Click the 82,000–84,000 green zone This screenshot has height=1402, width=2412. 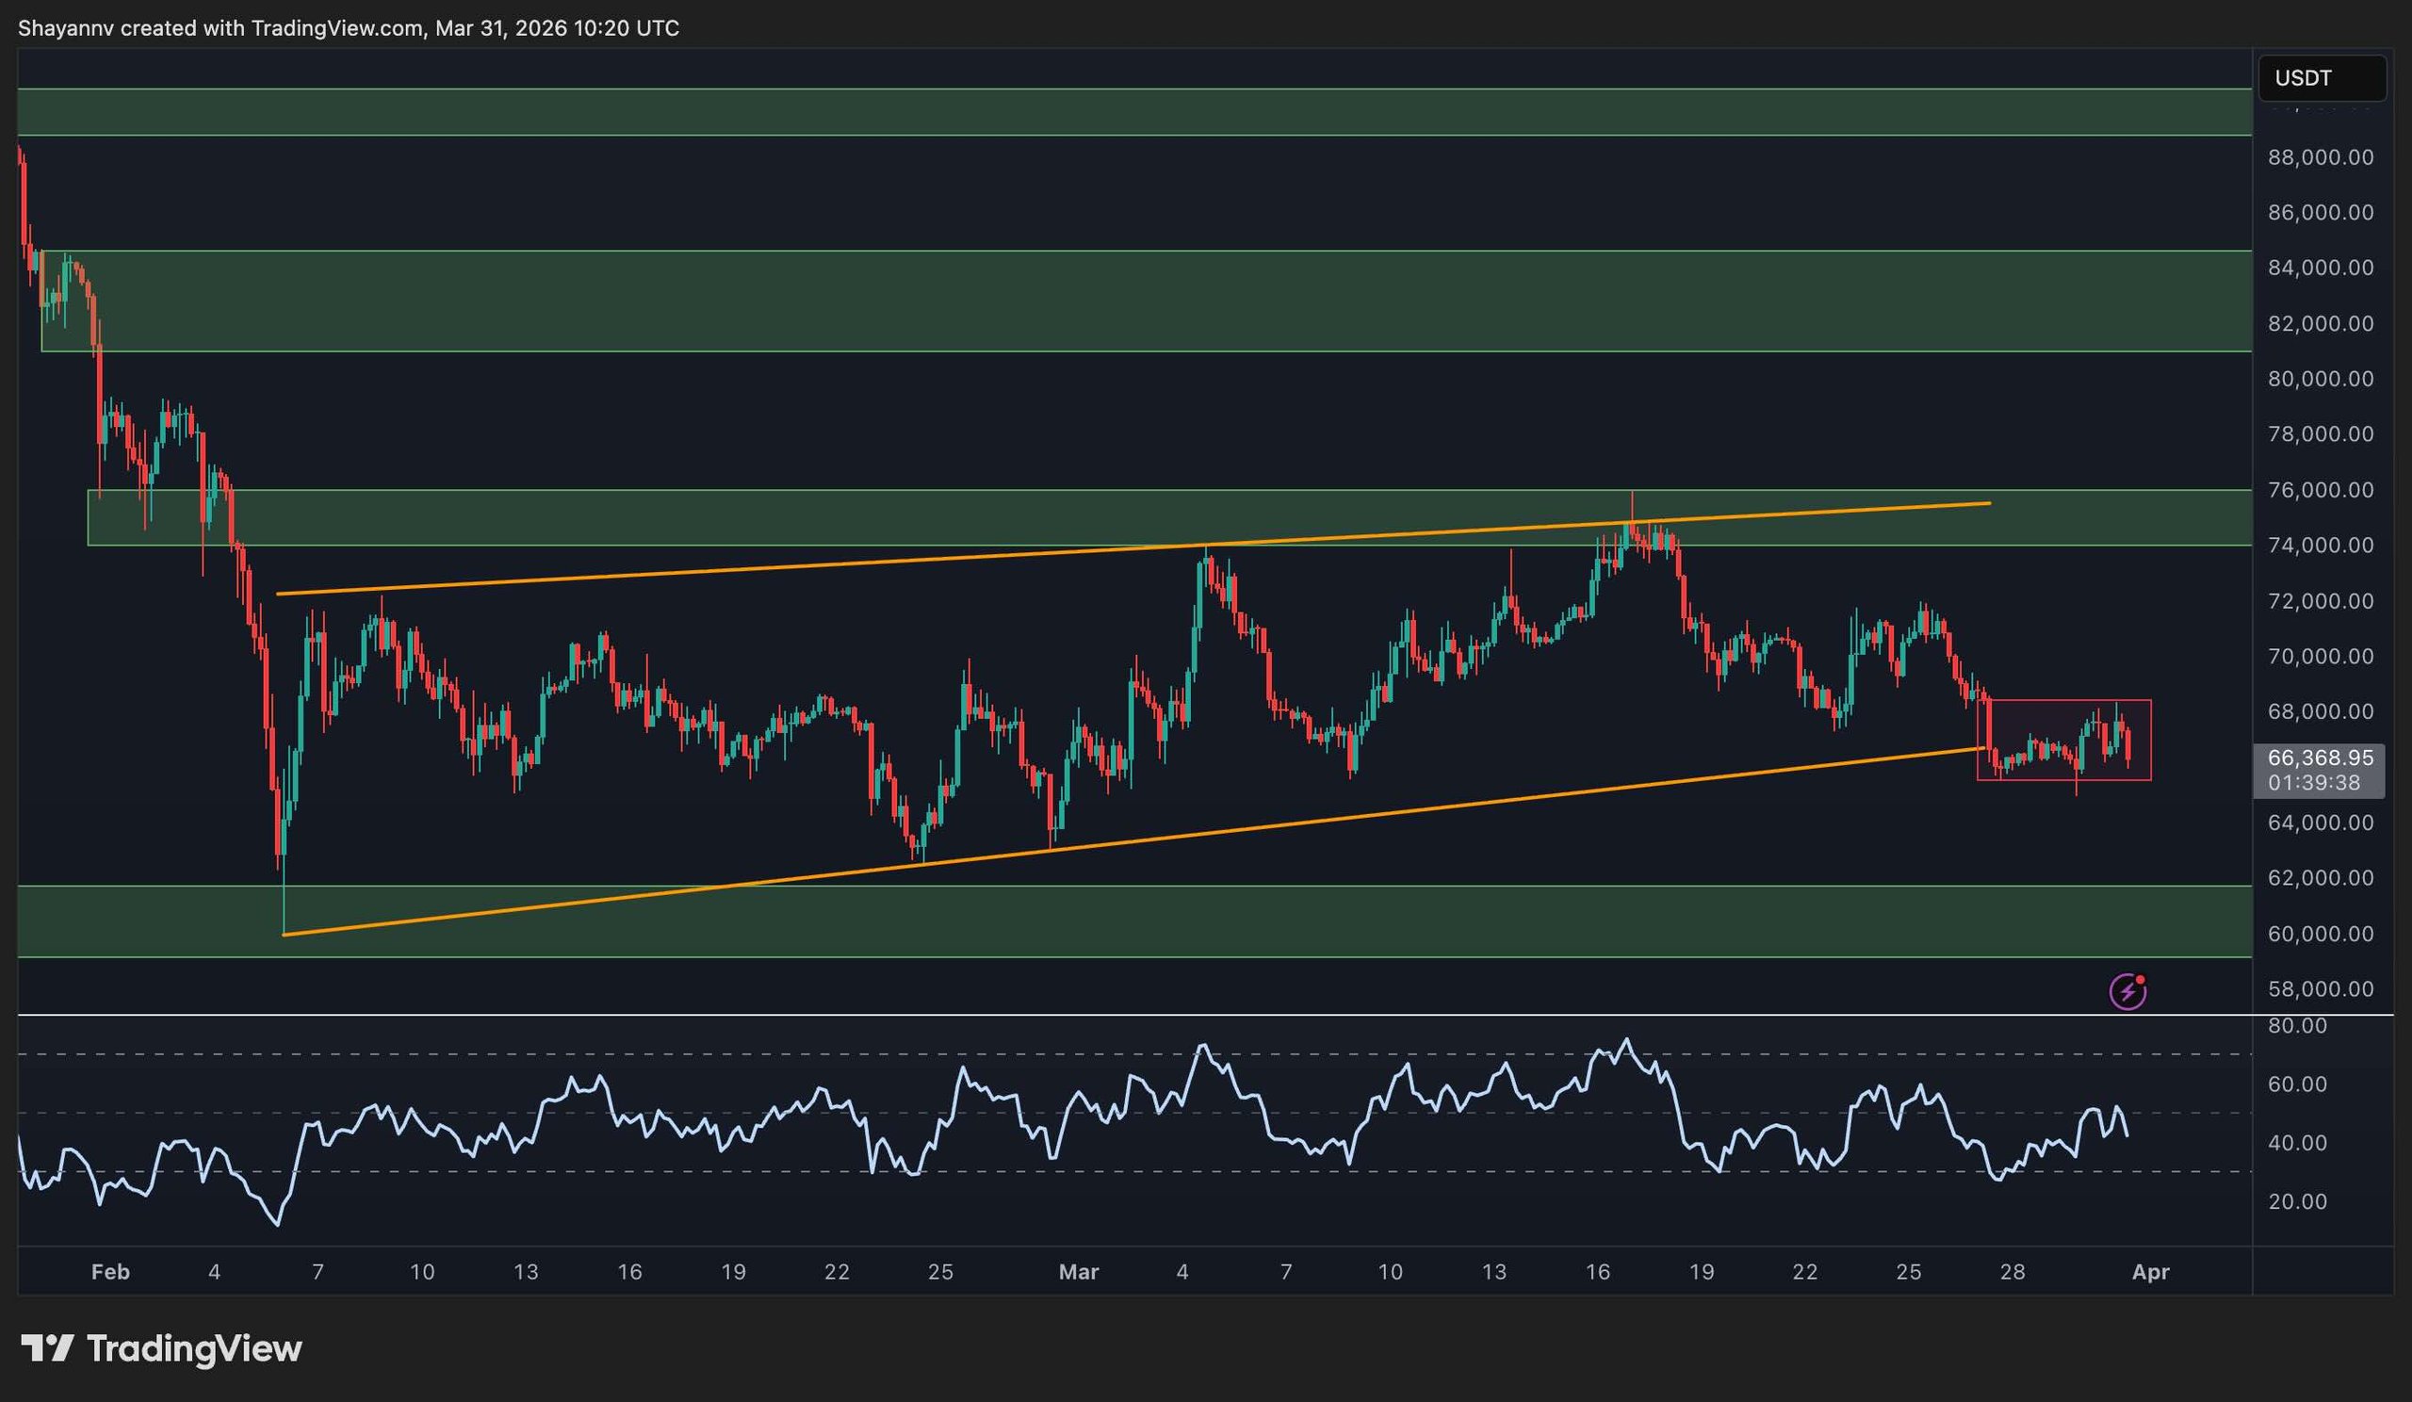coord(1149,301)
